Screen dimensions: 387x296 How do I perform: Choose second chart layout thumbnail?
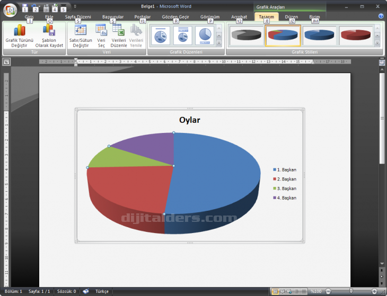[183, 35]
